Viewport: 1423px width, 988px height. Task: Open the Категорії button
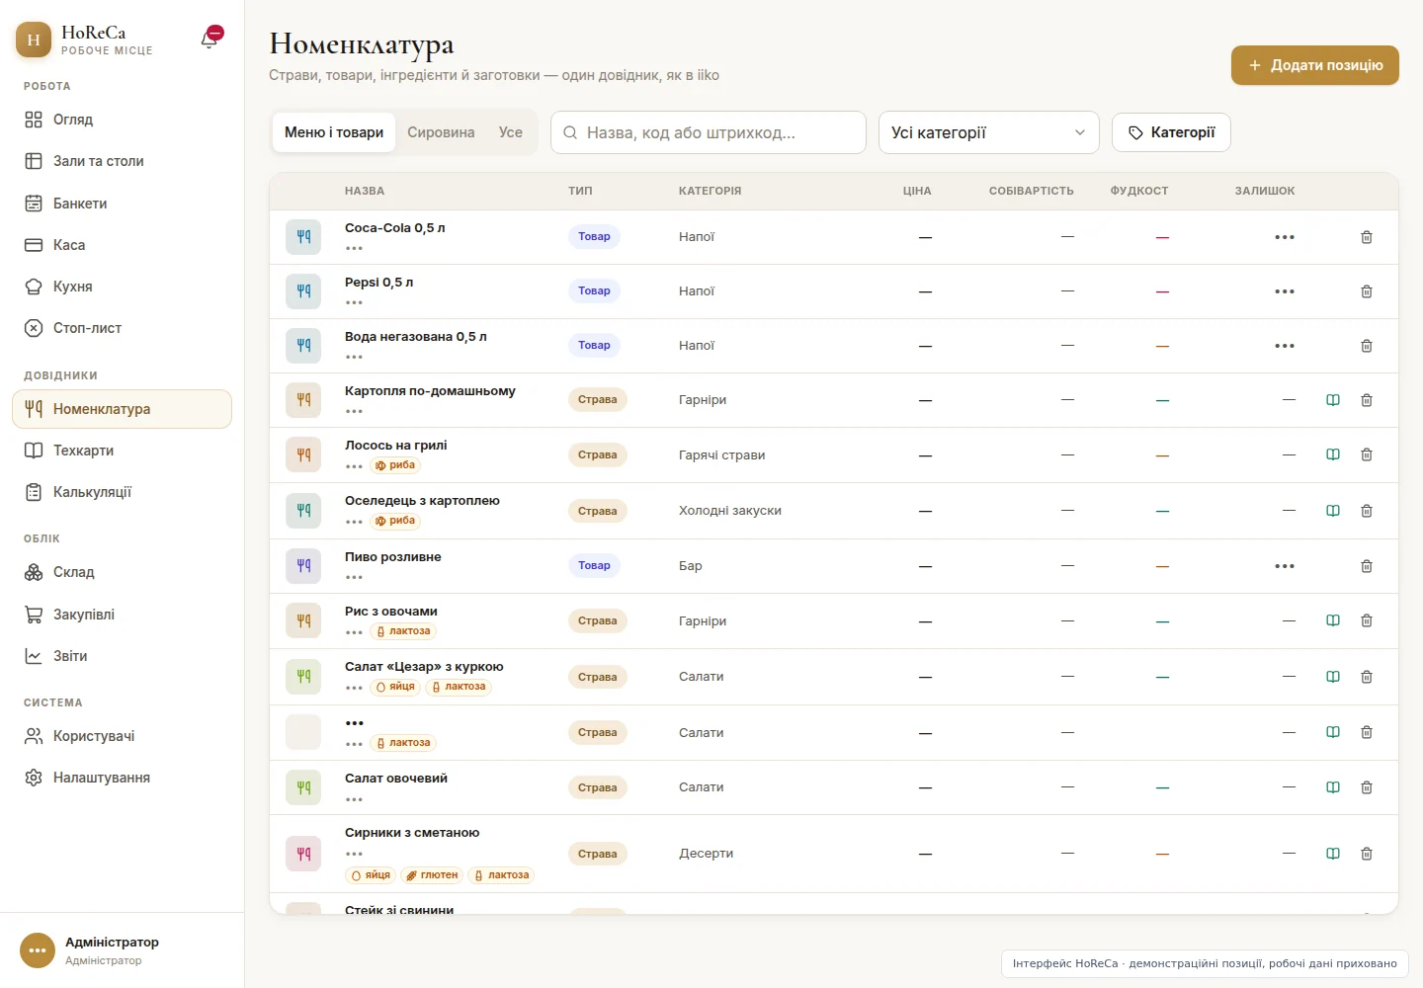[x=1171, y=132]
